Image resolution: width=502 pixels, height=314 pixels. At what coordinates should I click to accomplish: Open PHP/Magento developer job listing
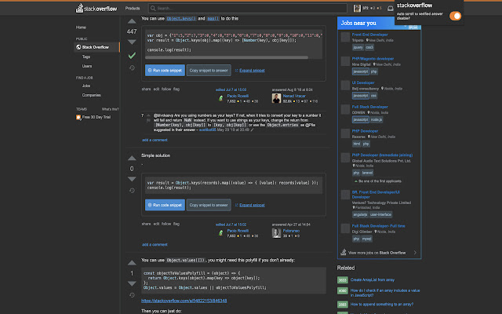click(373, 59)
